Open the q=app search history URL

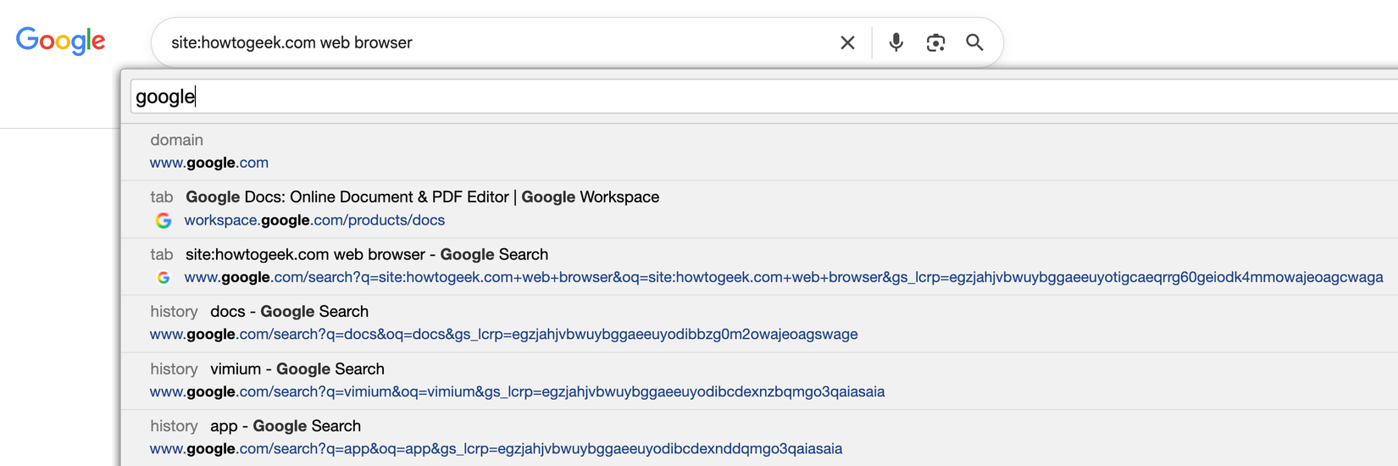pyautogui.click(x=497, y=449)
